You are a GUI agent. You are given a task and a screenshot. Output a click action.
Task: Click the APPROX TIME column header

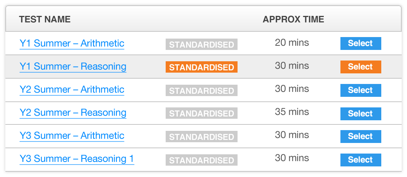click(x=293, y=19)
